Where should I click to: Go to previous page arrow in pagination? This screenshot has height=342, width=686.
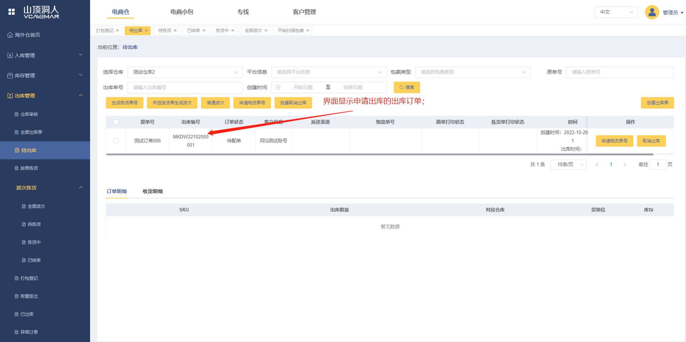pos(597,164)
